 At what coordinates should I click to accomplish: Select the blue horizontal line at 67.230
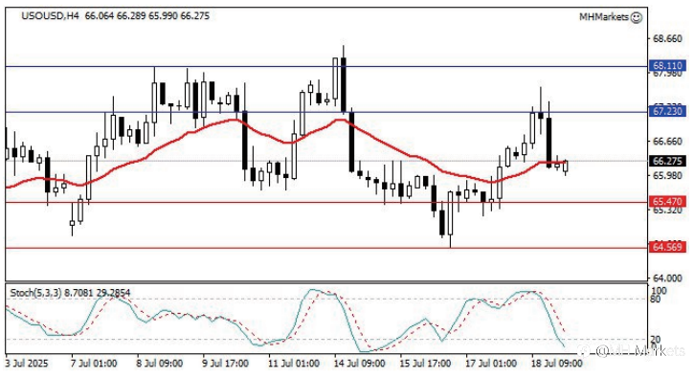point(326,112)
